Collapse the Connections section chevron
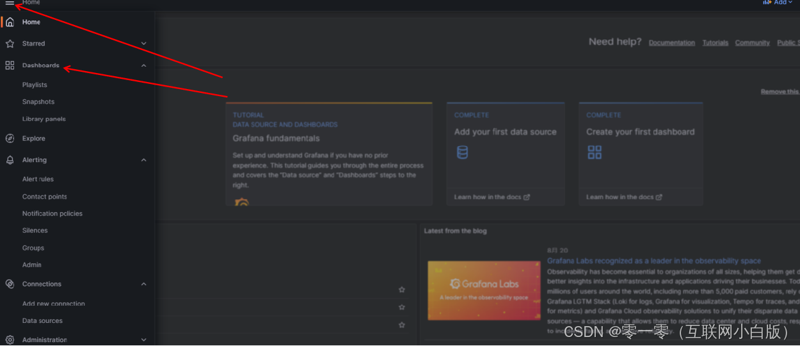The image size is (800, 346). [x=143, y=284]
